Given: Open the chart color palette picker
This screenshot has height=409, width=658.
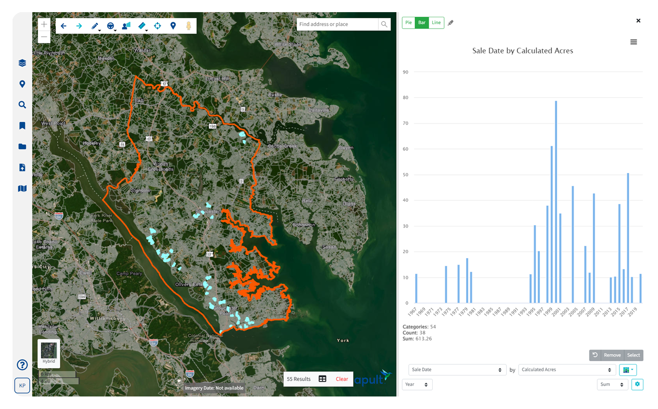Looking at the screenshot, I should 627,370.
